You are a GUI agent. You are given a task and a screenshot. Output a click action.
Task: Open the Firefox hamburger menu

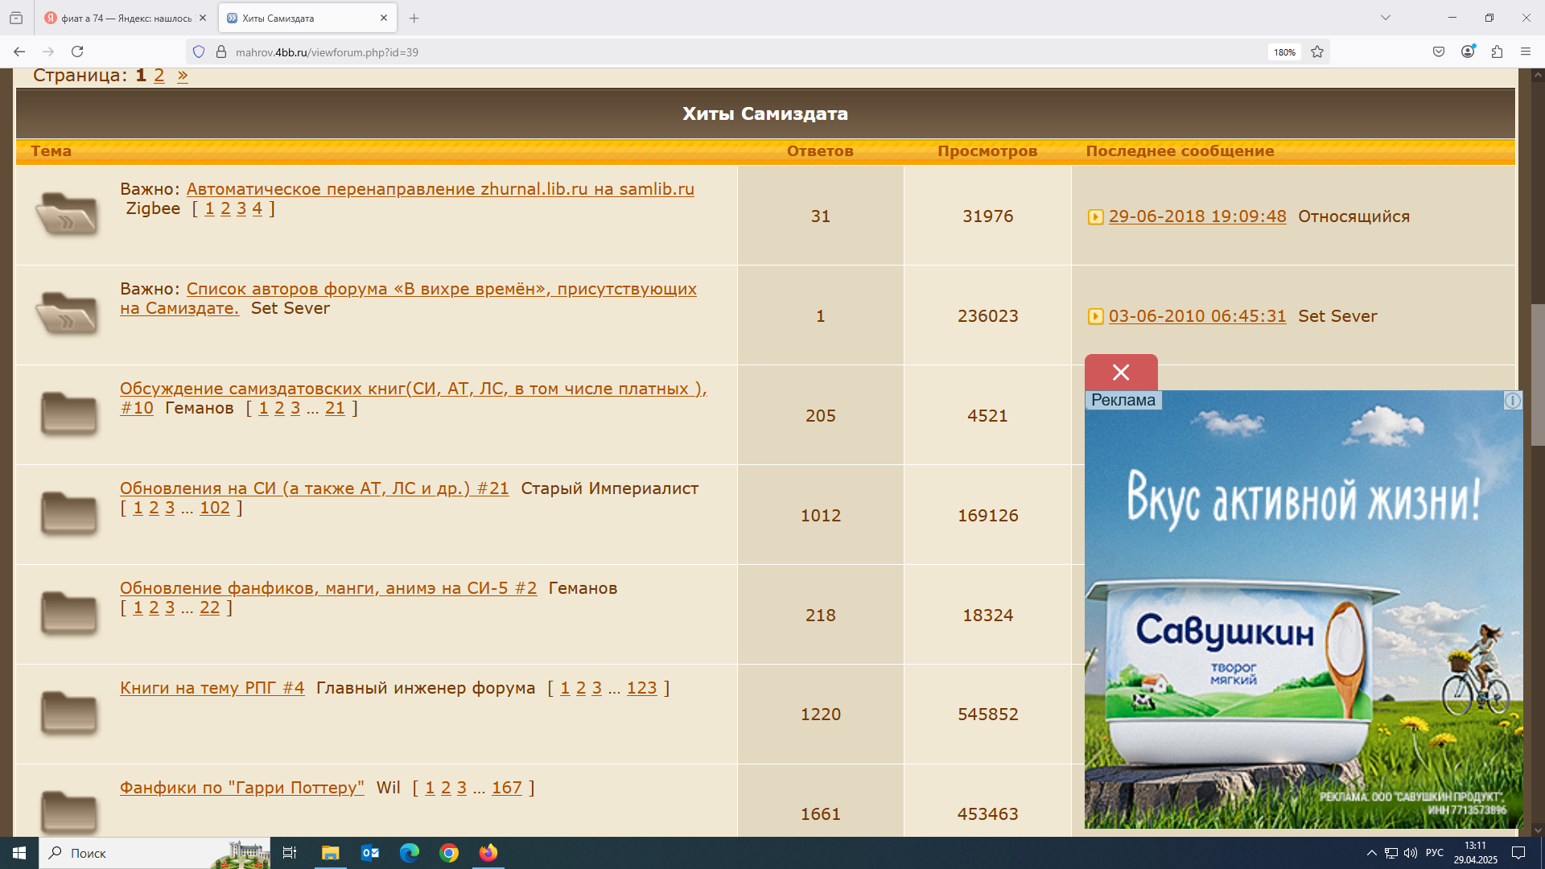(x=1526, y=51)
